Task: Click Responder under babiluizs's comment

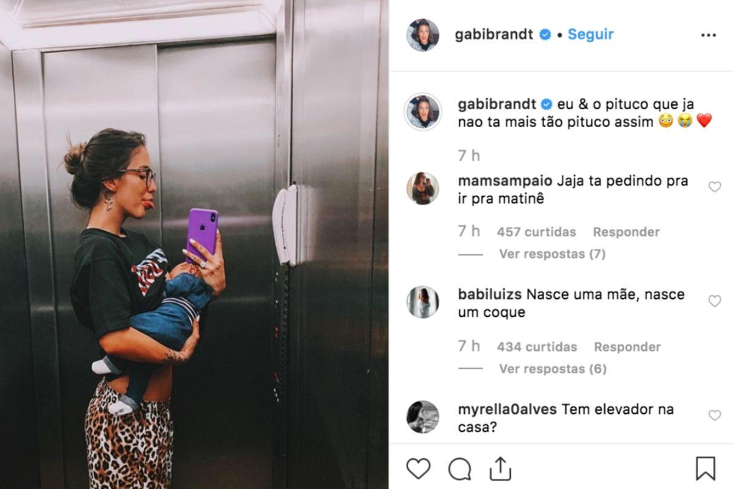Action: [627, 347]
